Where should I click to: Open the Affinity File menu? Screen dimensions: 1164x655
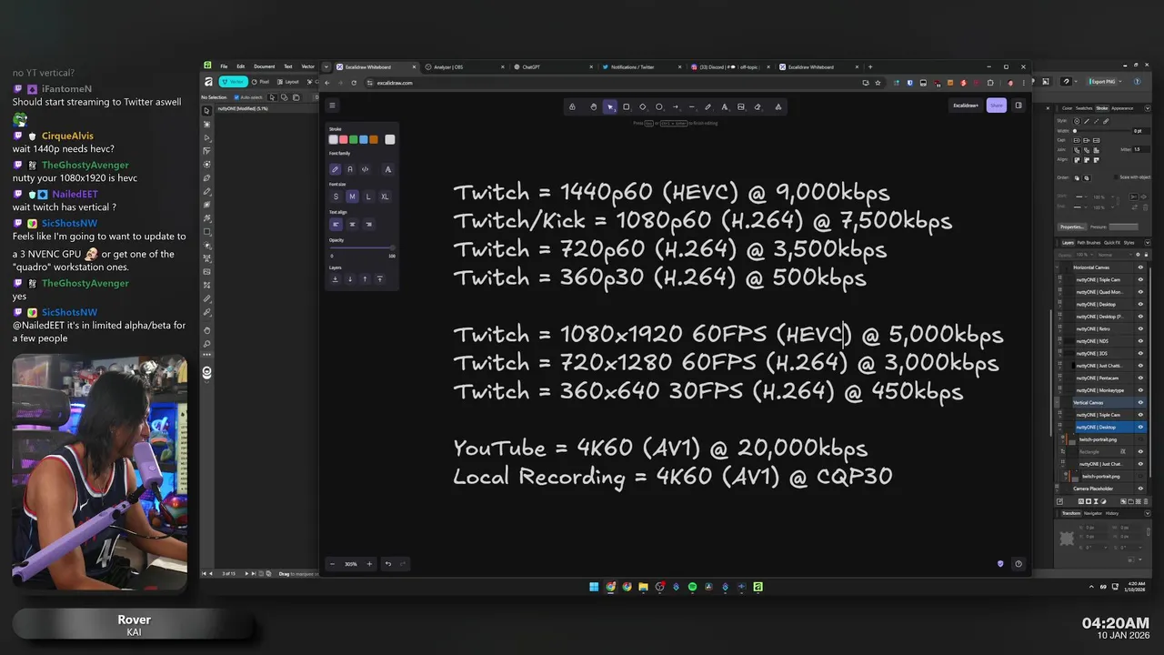click(x=224, y=66)
